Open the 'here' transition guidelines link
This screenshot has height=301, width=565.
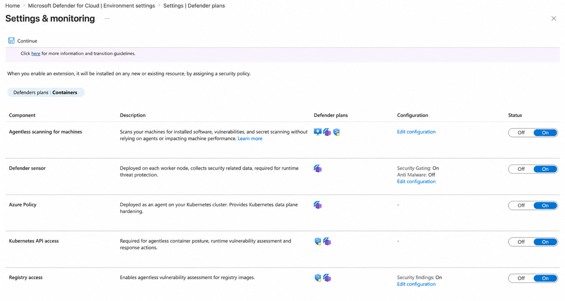coord(36,53)
